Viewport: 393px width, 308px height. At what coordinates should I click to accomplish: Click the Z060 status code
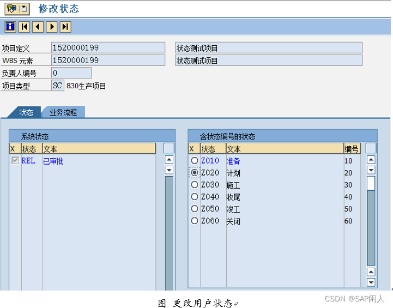(x=210, y=221)
